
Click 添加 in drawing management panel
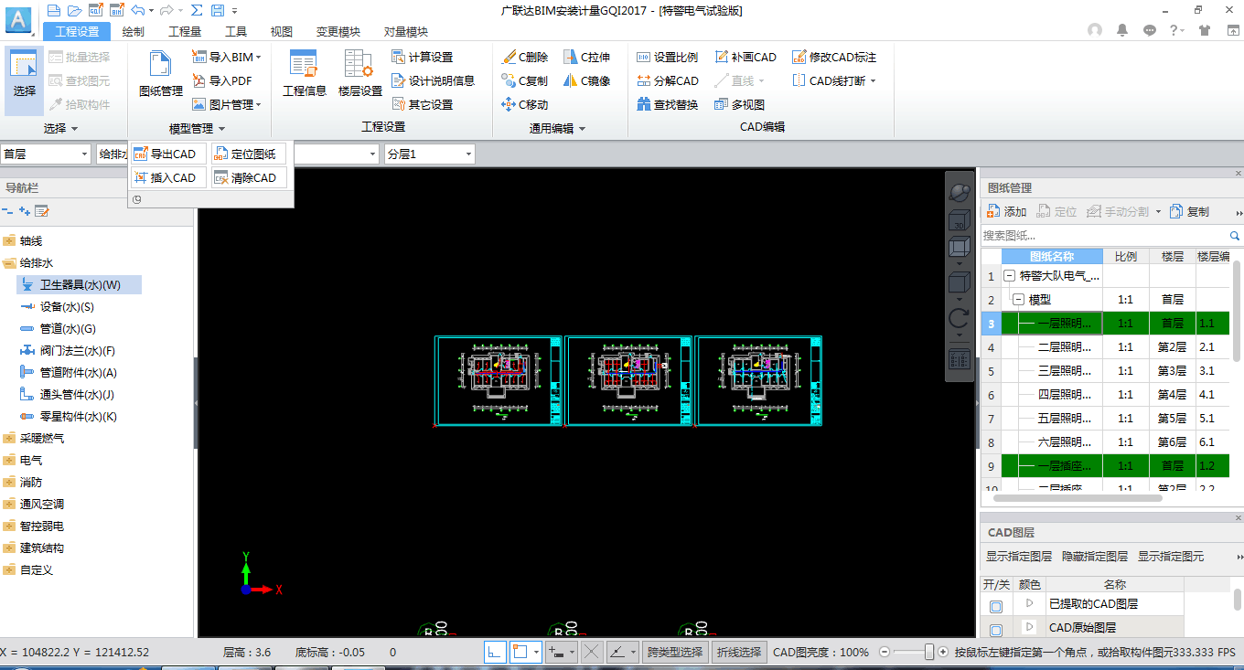[1006, 211]
